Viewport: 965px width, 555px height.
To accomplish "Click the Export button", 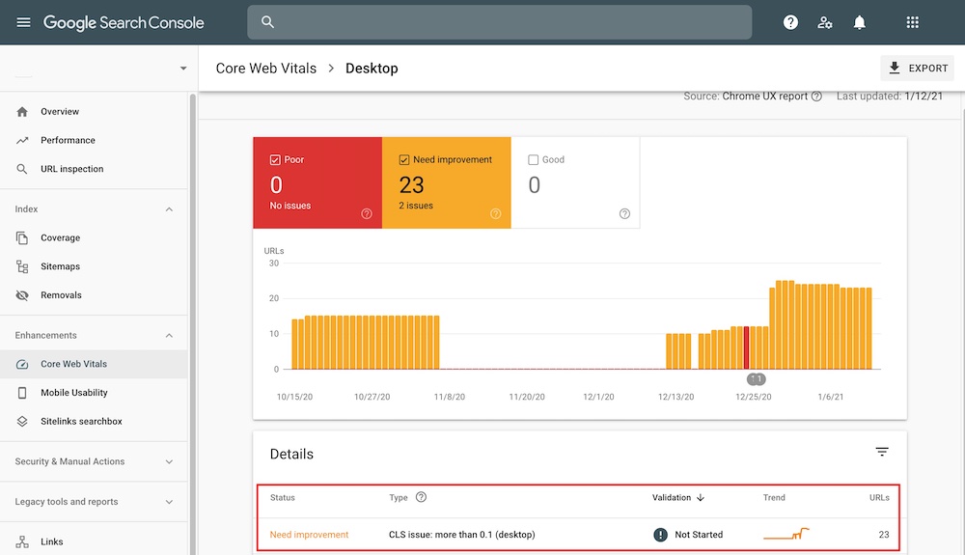I will [x=917, y=69].
